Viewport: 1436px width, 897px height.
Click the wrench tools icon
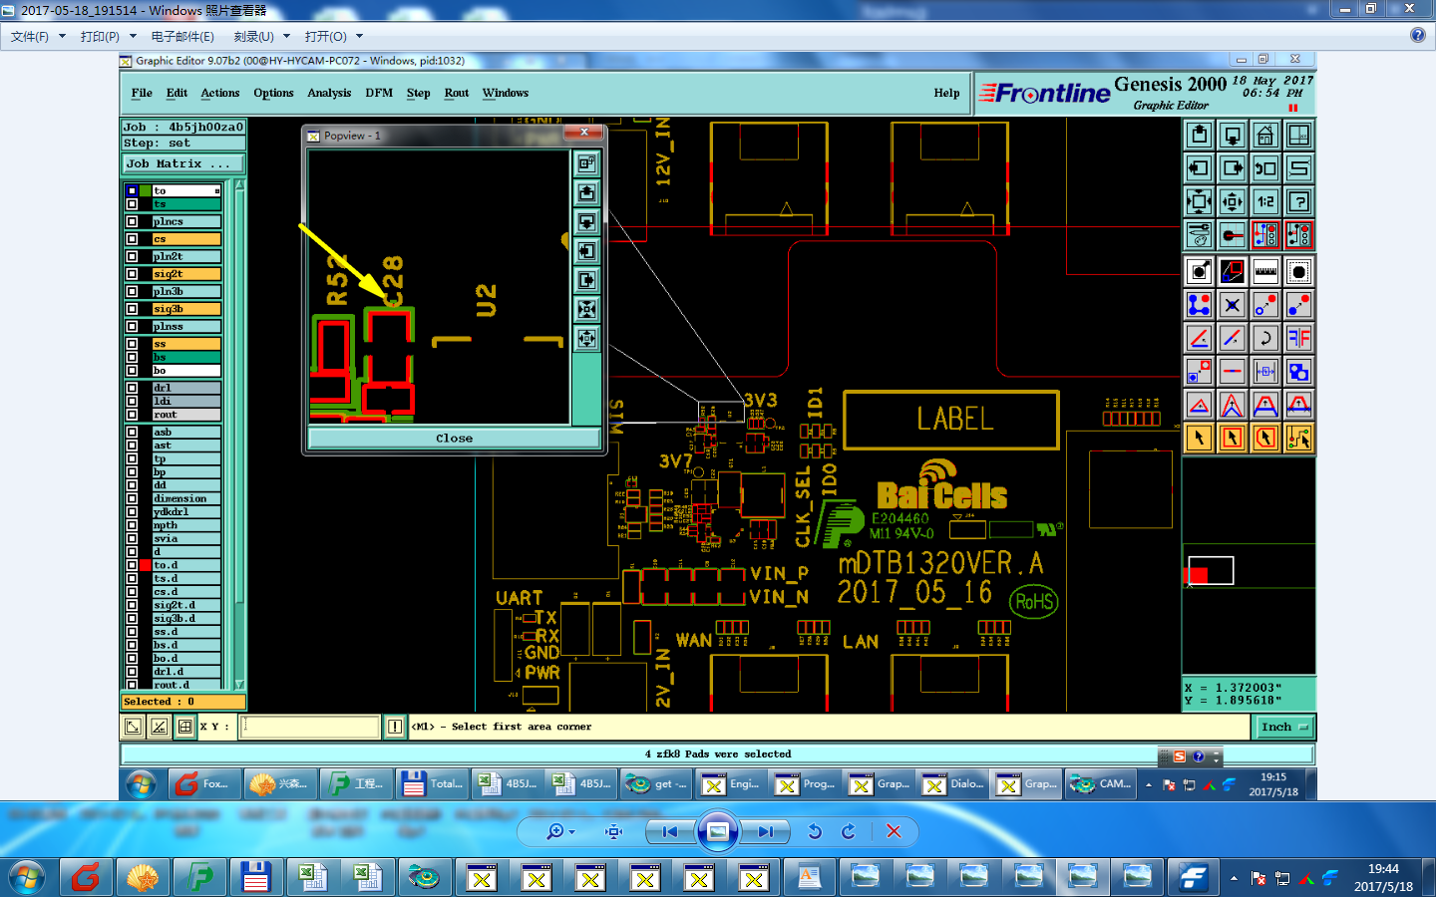pyautogui.click(x=1200, y=235)
